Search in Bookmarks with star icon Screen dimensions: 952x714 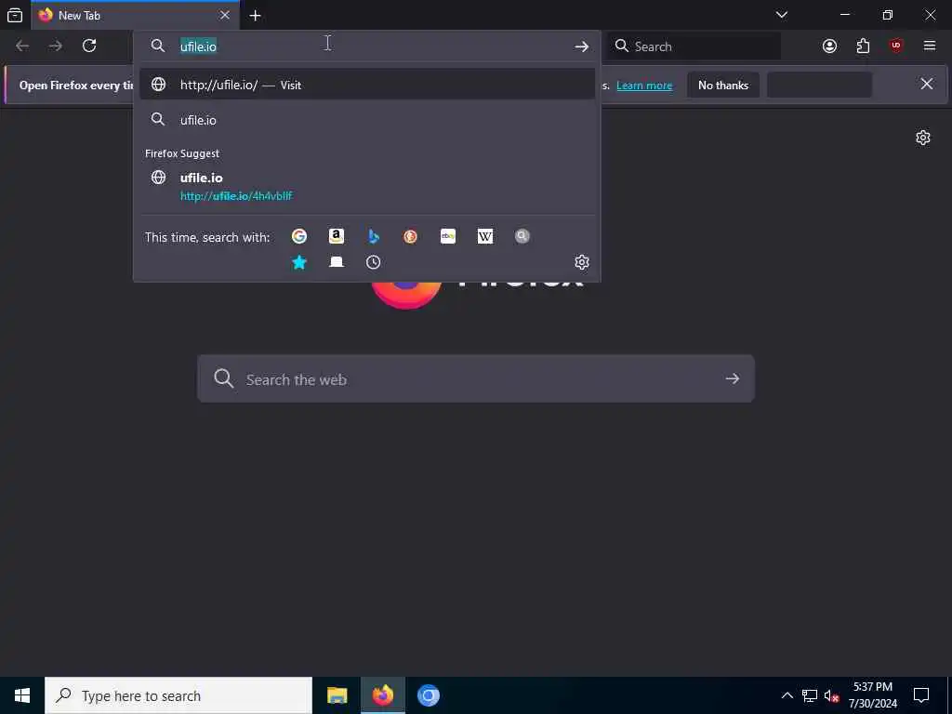click(x=299, y=262)
